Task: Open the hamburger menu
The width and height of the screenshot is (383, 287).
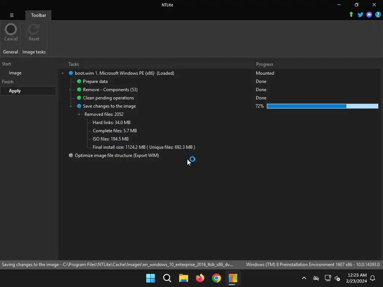Action: (12, 15)
